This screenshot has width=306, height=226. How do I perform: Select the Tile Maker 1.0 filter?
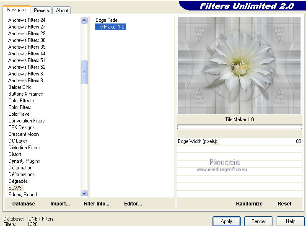point(110,27)
